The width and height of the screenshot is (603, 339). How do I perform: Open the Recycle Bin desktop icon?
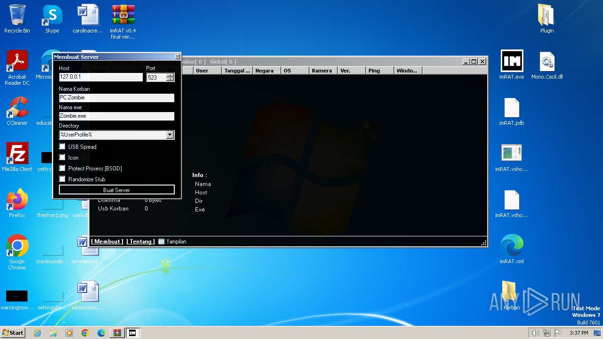click(17, 19)
